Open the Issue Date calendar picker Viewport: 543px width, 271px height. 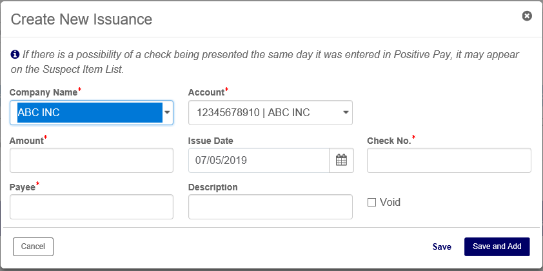(341, 160)
